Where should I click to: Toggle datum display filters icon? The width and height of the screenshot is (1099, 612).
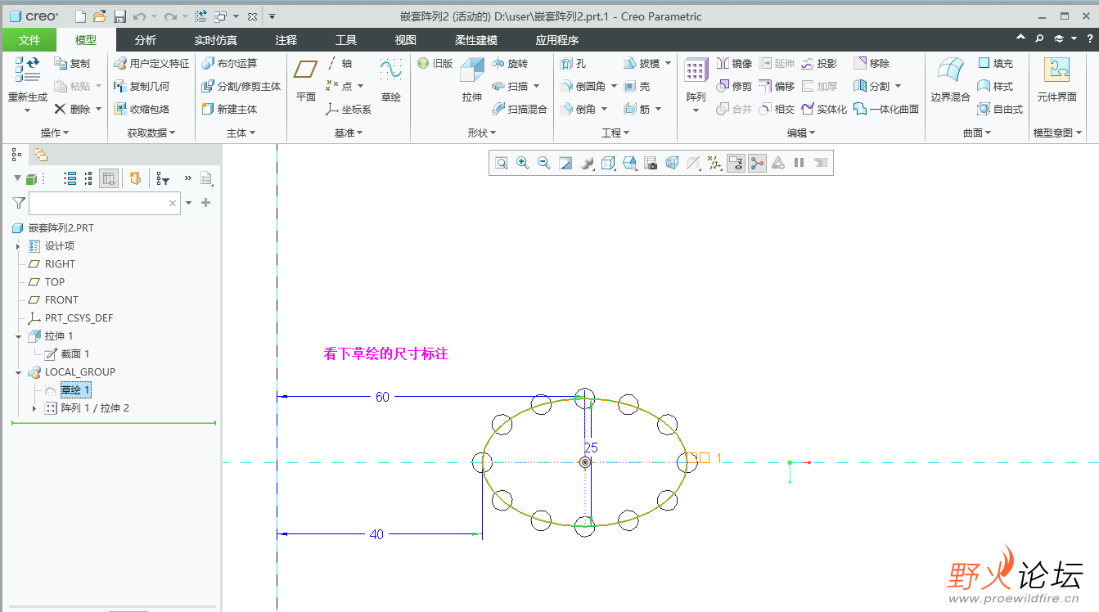click(714, 163)
